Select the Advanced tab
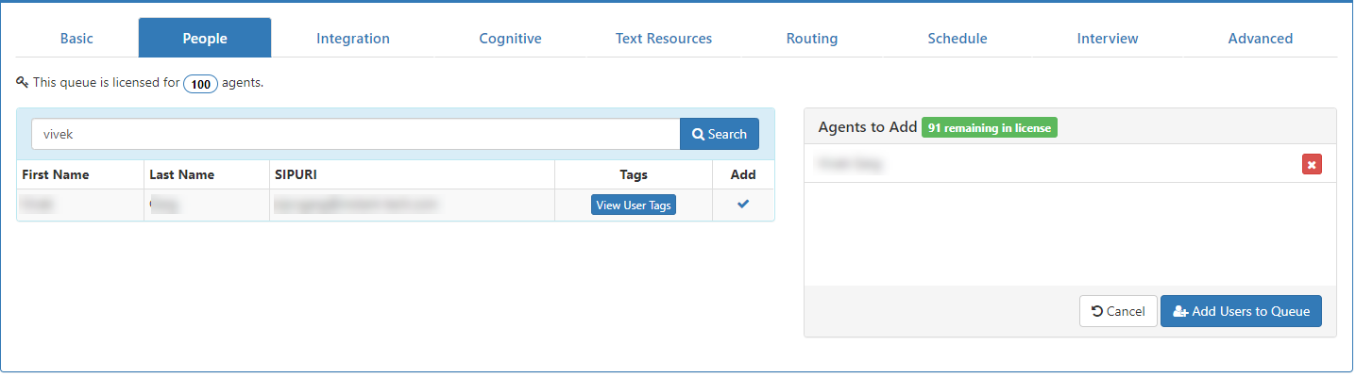 1261,39
